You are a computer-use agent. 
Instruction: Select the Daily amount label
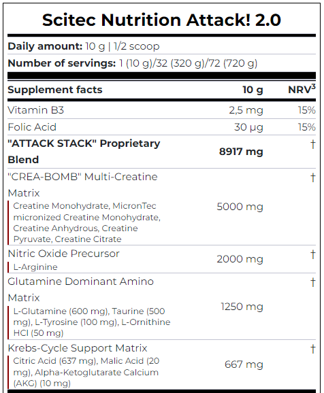(45, 46)
